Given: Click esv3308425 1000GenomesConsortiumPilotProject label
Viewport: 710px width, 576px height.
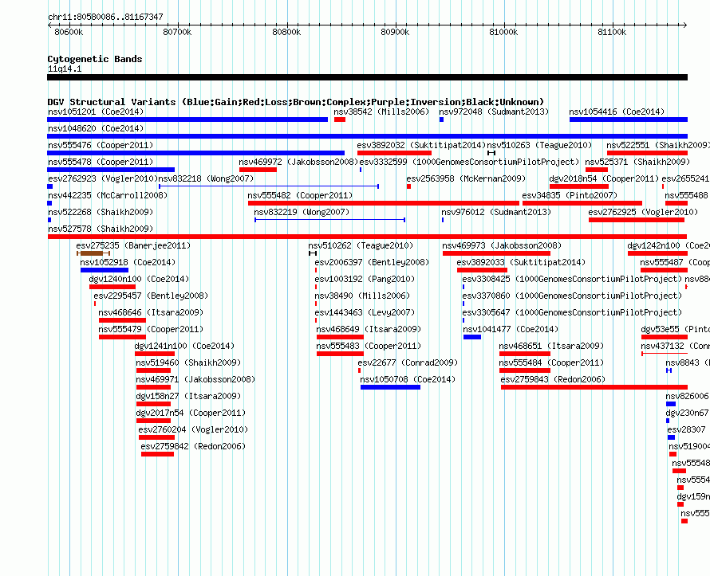Looking at the screenshot, I should (572, 279).
